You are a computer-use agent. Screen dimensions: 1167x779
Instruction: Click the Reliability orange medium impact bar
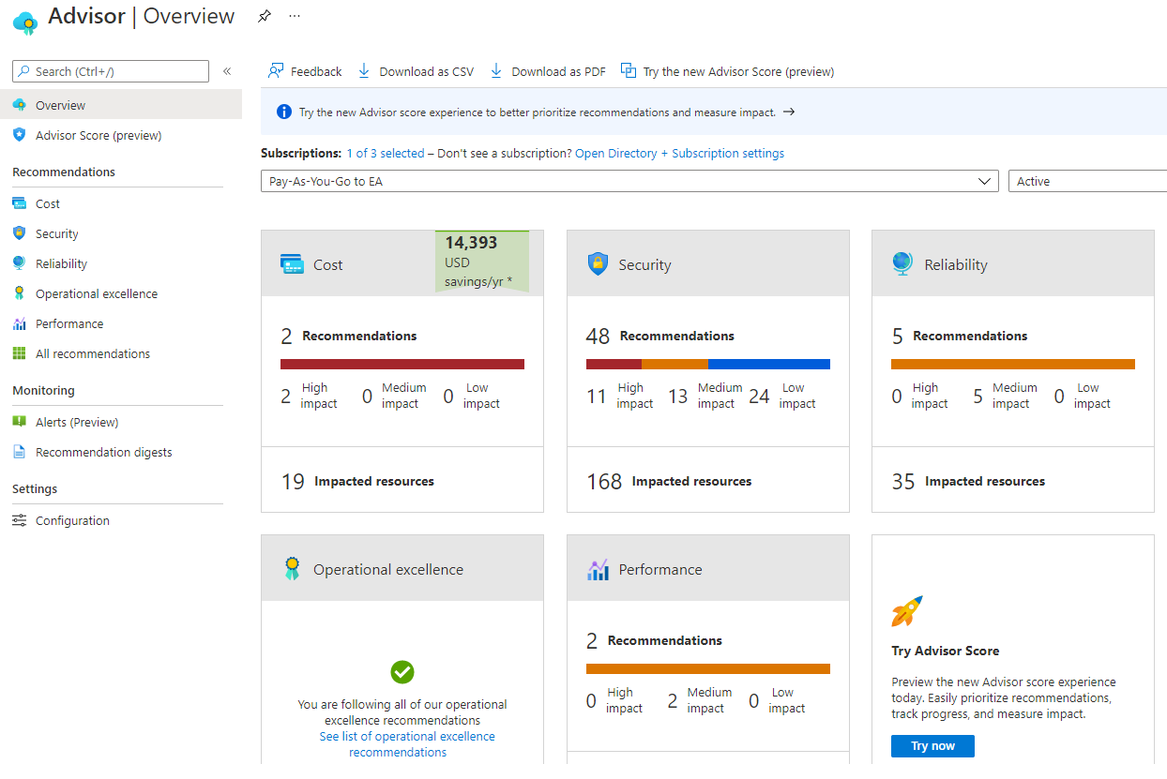pyautogui.click(x=1013, y=364)
